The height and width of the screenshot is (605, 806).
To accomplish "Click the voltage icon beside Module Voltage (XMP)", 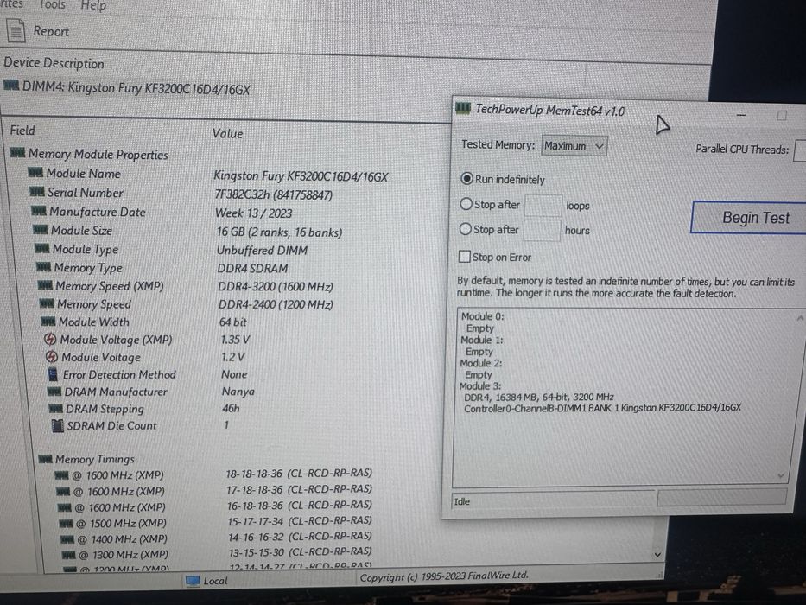I will [x=50, y=339].
